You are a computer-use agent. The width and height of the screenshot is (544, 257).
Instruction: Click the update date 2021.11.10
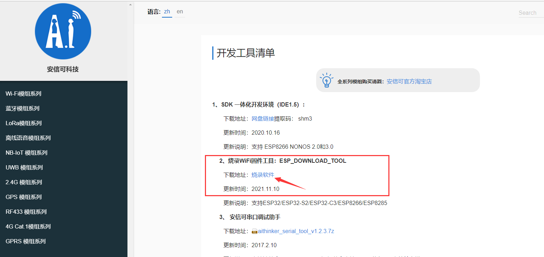(x=265, y=189)
